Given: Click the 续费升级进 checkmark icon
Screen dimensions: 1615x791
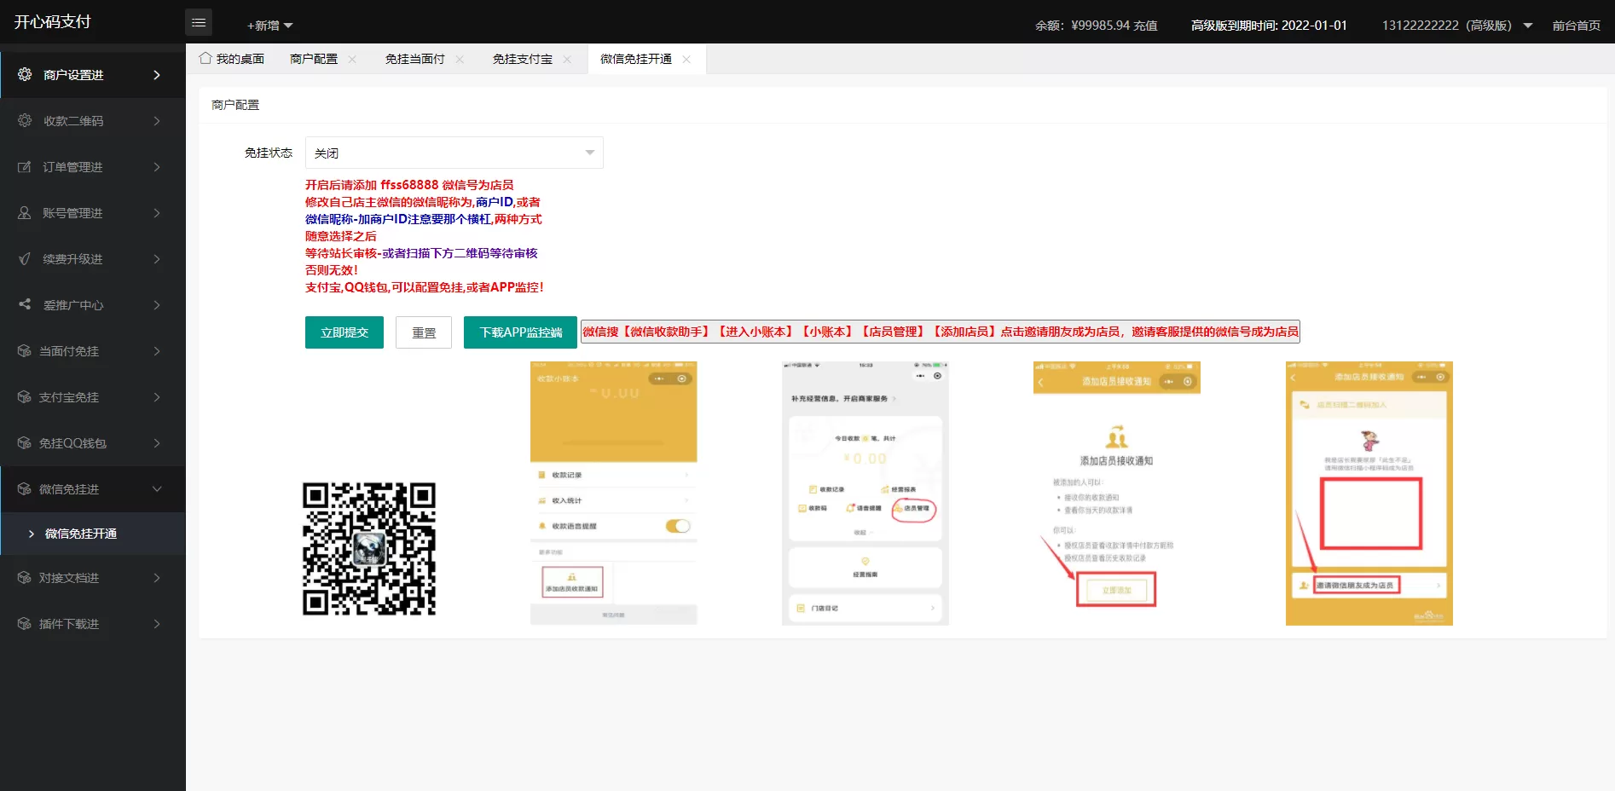Looking at the screenshot, I should 25,259.
